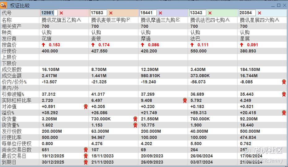Click the 相关资产 row label
This screenshot has width=288, height=167.
pyautogui.click(x=11, y=26)
